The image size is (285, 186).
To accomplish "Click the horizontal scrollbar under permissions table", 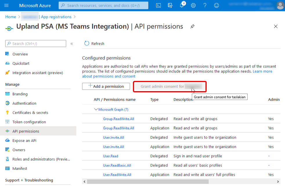I will 147,182.
